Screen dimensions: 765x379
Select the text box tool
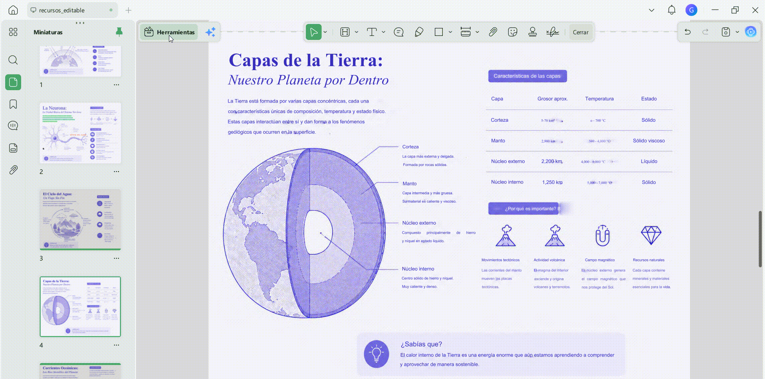[372, 32]
